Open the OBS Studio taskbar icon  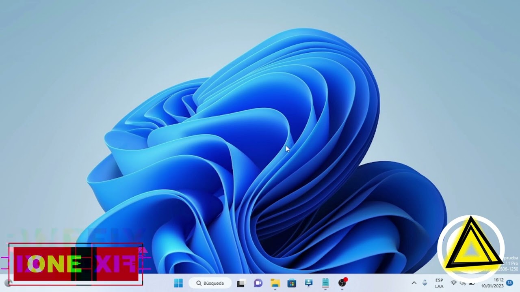(x=342, y=283)
